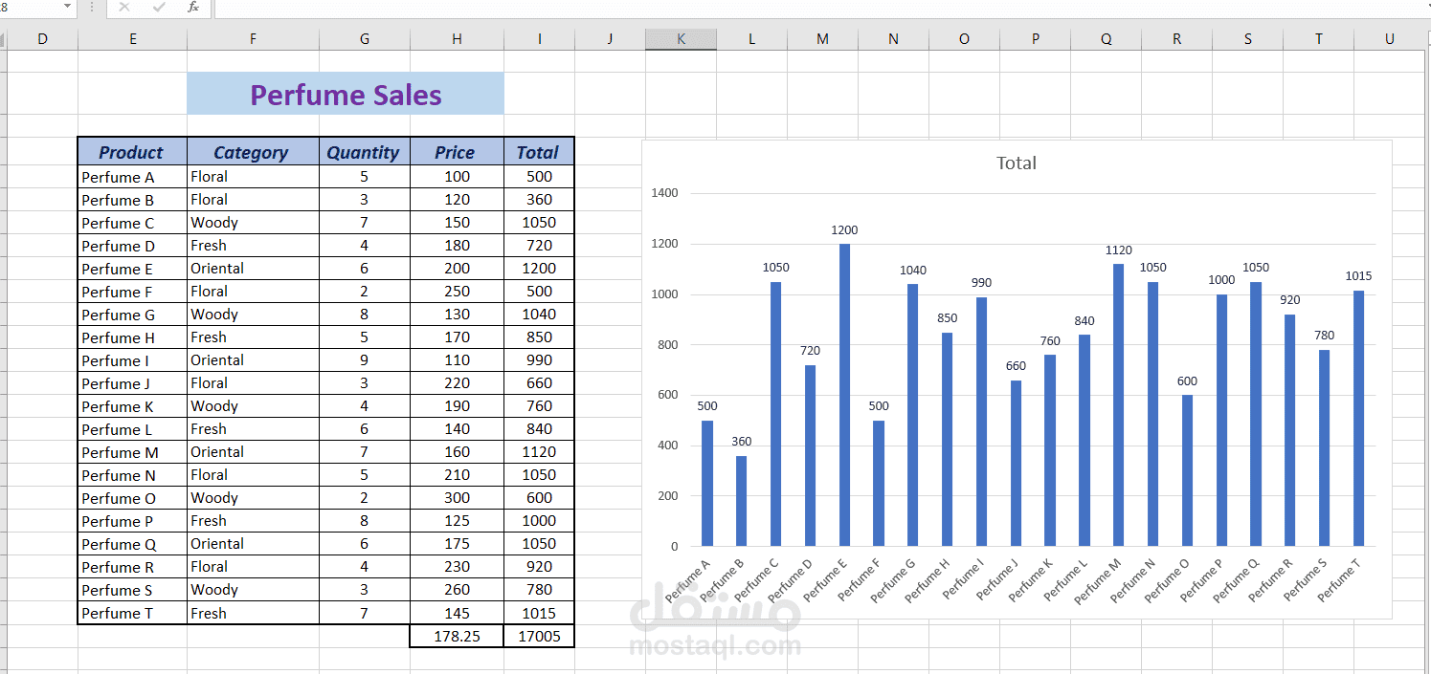Click the Enter checkmark icon in formula bar

click(159, 7)
